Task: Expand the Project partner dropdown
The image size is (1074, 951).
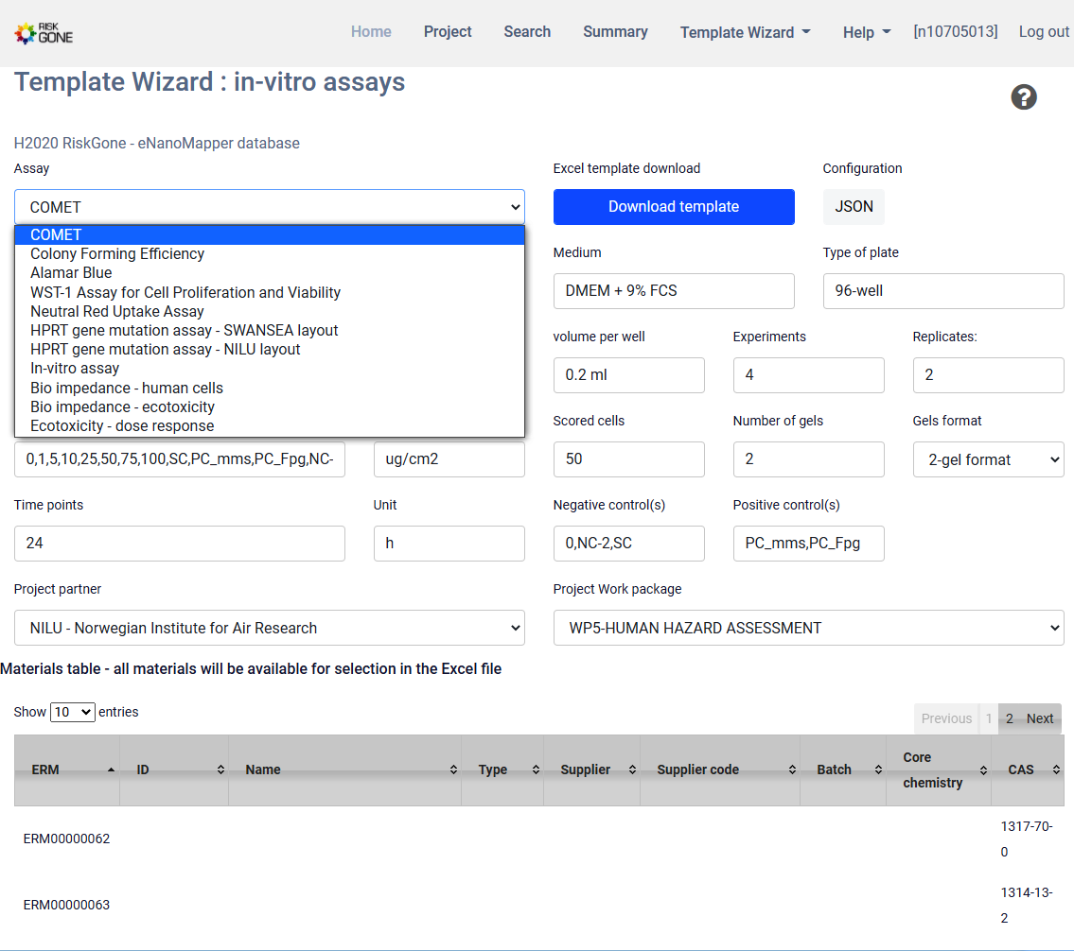Action: click(x=269, y=628)
